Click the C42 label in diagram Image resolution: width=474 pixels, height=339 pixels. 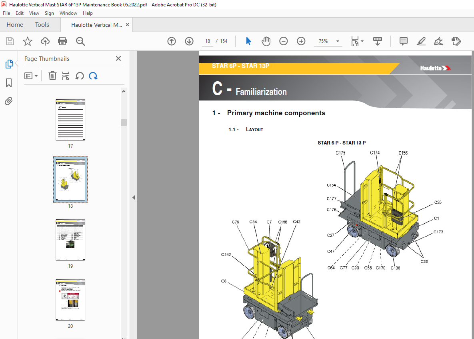click(296, 222)
